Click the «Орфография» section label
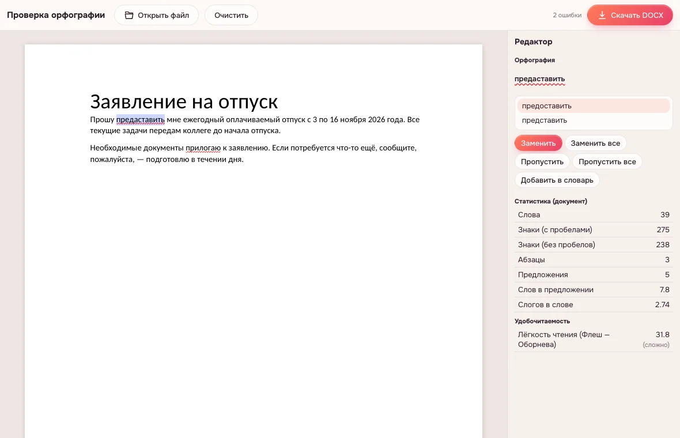Viewport: 680px width, 438px height. [x=535, y=61]
